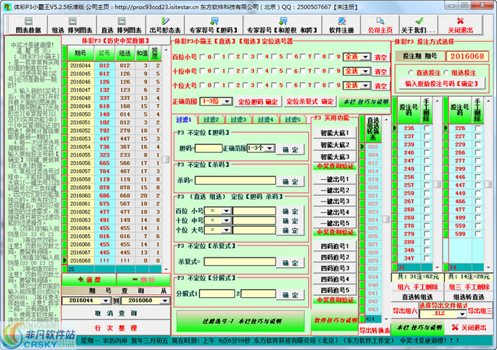The height and width of the screenshot is (350, 497).
Task: Click the 软件技巧与说明 green button
Action: tap(335, 320)
